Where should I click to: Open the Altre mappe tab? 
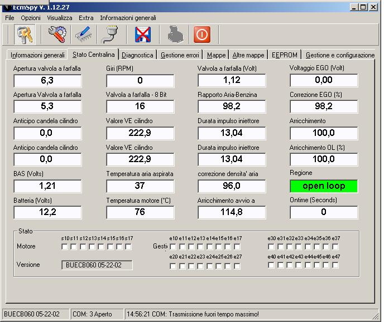[x=248, y=55]
